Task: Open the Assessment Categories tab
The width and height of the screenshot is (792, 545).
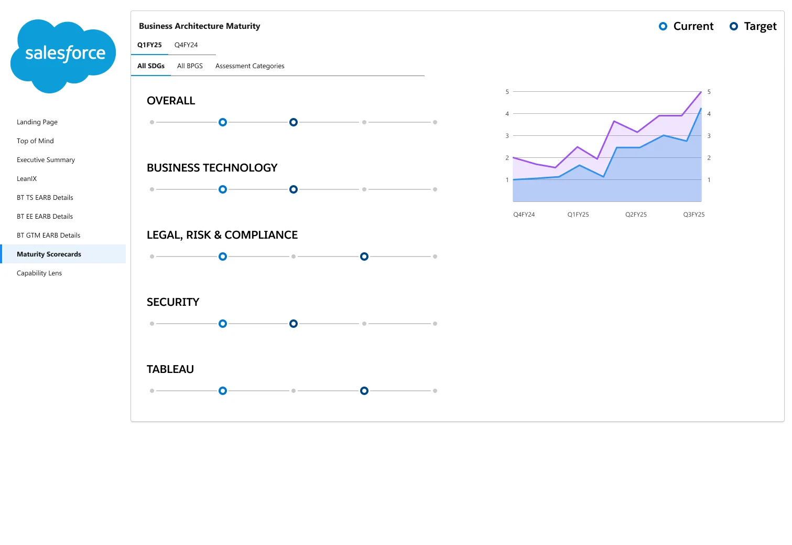Action: (249, 66)
